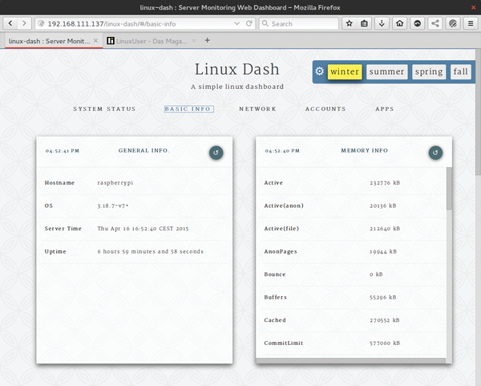The height and width of the screenshot is (386, 481).
Task: Click the Active(file) row label
Action: tap(281, 229)
